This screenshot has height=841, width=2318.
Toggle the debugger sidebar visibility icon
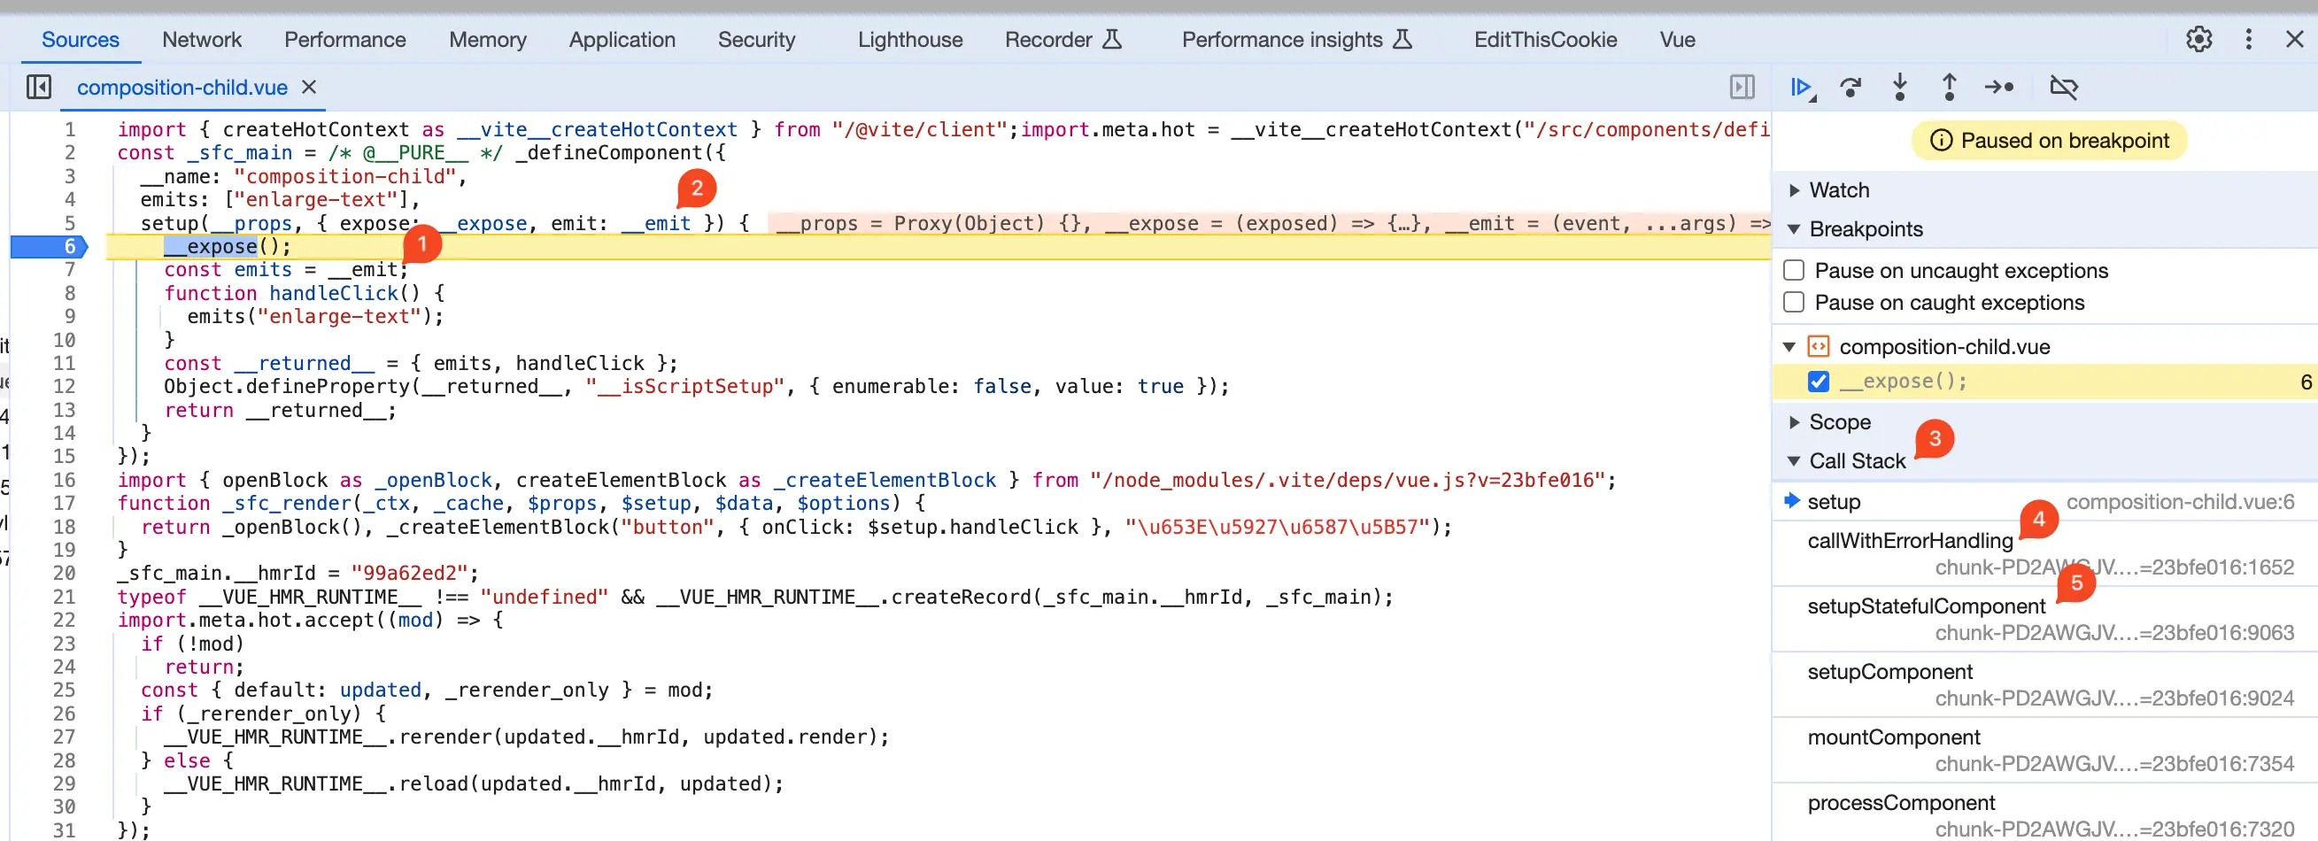tap(1742, 88)
